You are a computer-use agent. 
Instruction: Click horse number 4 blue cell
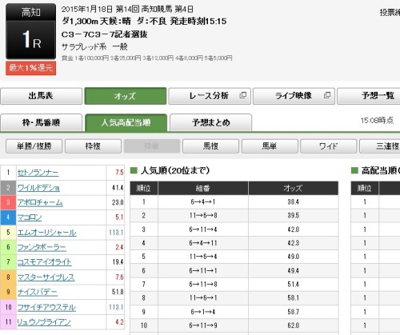point(8,217)
